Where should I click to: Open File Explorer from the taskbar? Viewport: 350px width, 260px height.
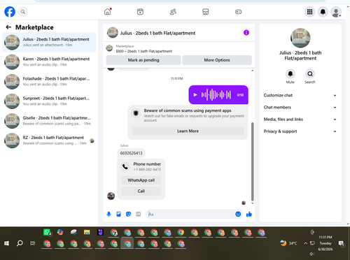click(x=87, y=232)
